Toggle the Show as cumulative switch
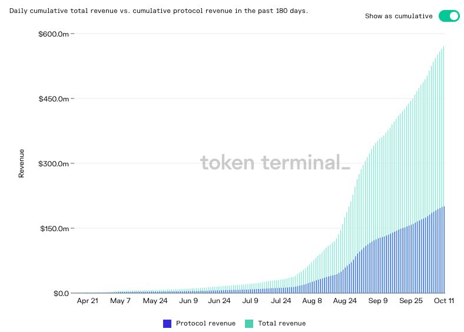Screen dimensions: 464x332 [449, 16]
